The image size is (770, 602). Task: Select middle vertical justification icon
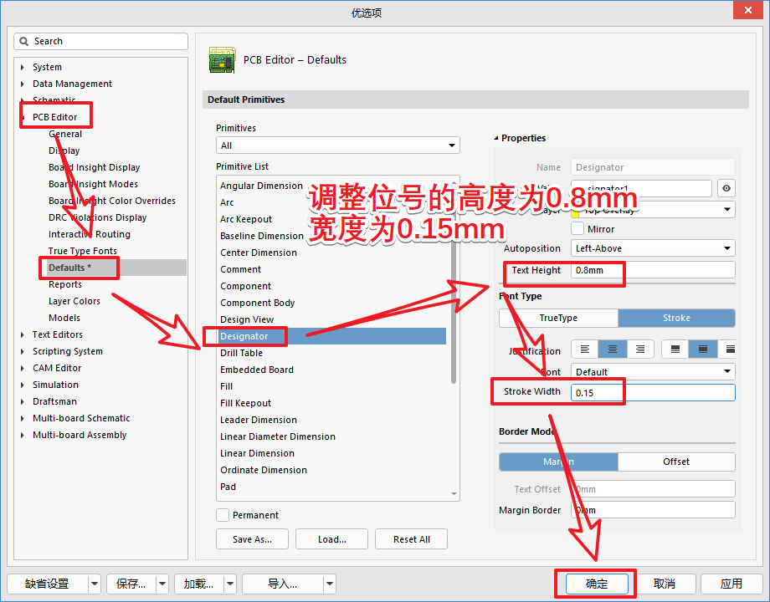point(703,349)
